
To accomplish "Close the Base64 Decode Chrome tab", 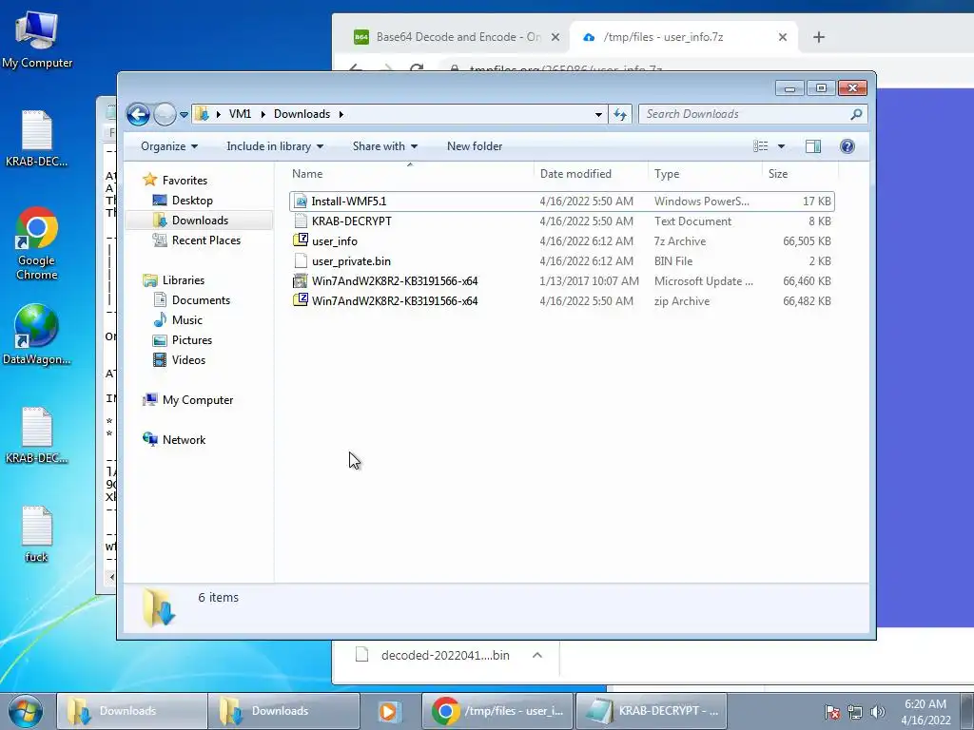I will pyautogui.click(x=555, y=37).
